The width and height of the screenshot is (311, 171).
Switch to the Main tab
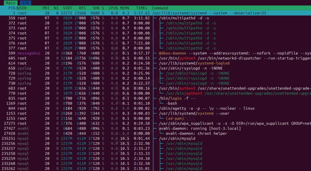(x=11, y=3)
